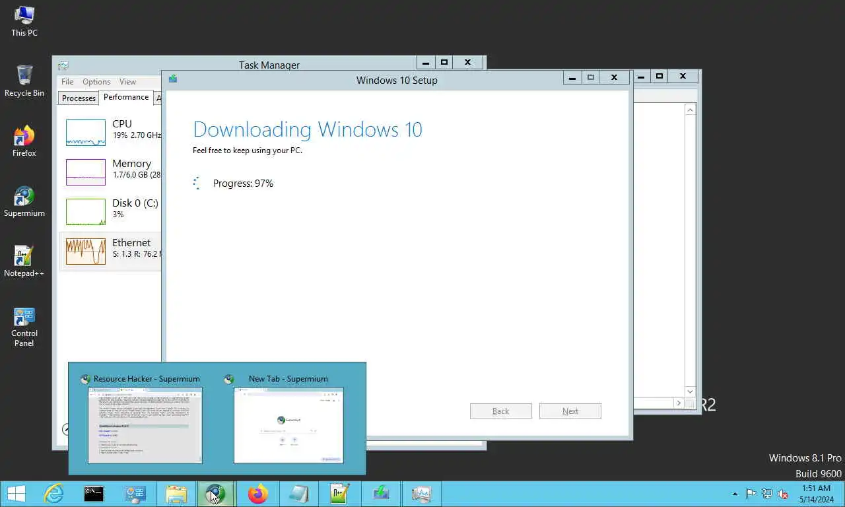Maximize the Task Manager window
This screenshot has height=507, width=845.
(x=444, y=62)
